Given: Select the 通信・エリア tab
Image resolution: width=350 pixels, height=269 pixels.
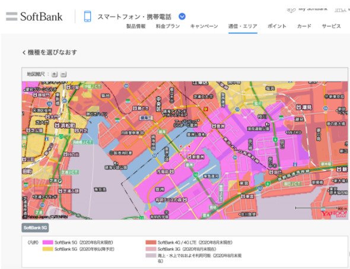Looking at the screenshot, I should click(243, 26).
